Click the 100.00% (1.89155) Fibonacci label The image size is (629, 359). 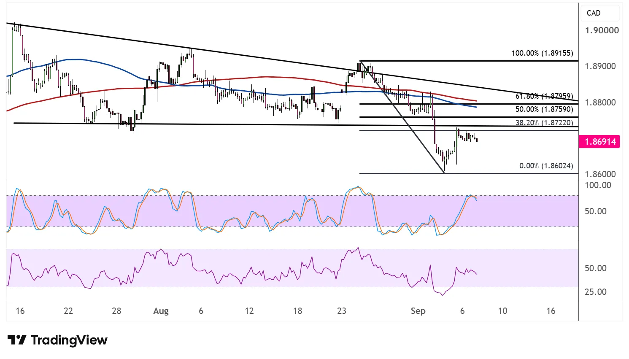pos(542,53)
